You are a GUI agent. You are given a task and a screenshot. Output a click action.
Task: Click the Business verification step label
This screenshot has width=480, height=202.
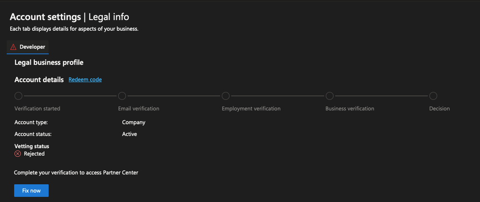point(349,109)
